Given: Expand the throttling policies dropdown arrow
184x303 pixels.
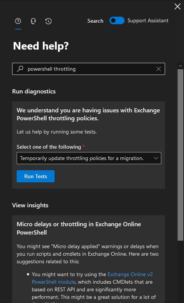Looking at the screenshot, I should pos(156,158).
